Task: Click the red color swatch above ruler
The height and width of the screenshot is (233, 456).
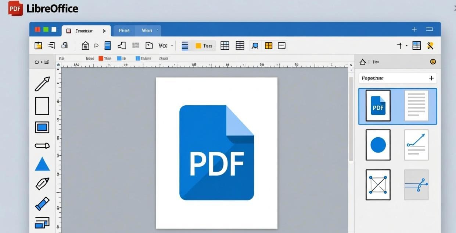Action: (x=101, y=58)
